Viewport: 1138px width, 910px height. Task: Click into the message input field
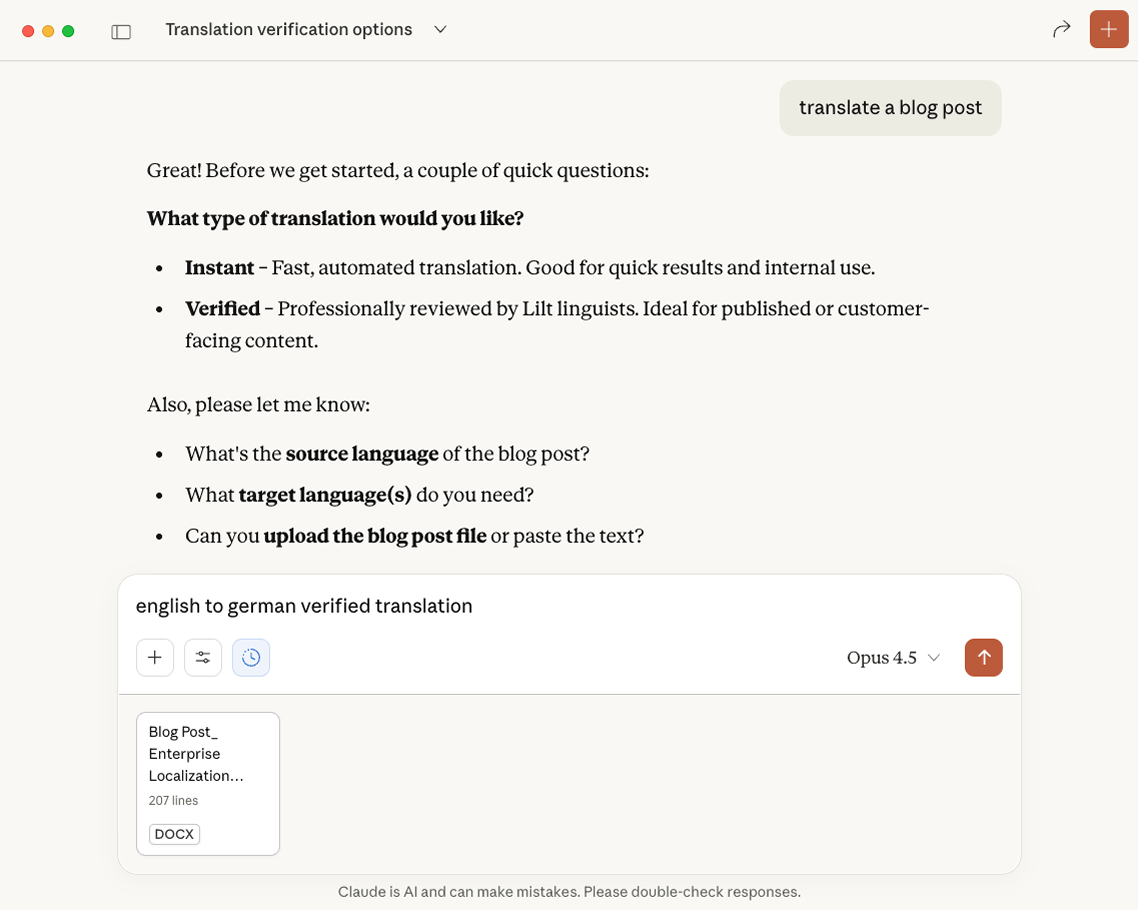(x=569, y=606)
